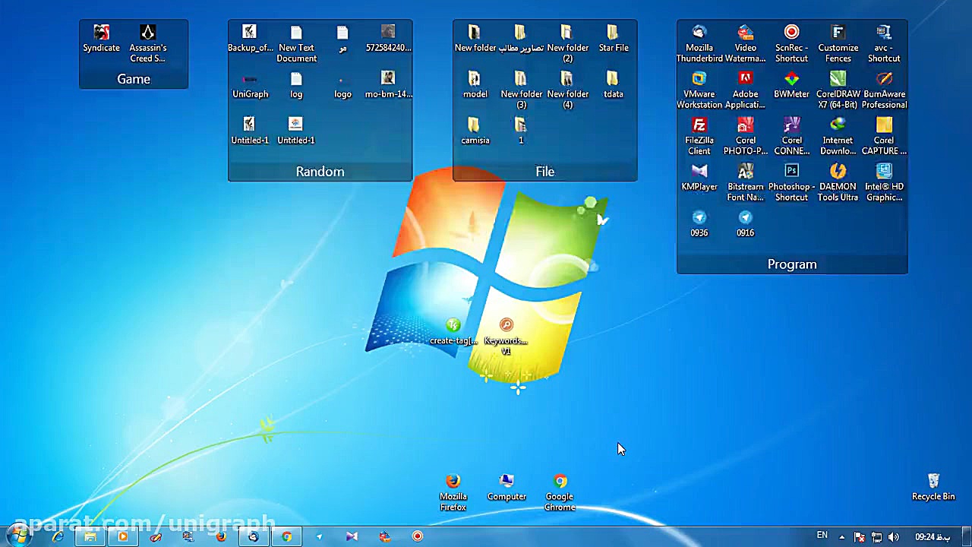Open the Windows Start button
972x547 pixels.
(18, 536)
